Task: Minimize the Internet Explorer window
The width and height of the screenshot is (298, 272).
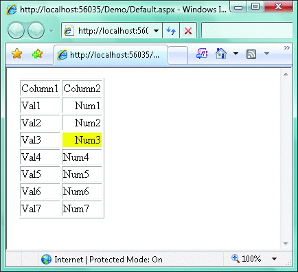Action: coord(238,7)
